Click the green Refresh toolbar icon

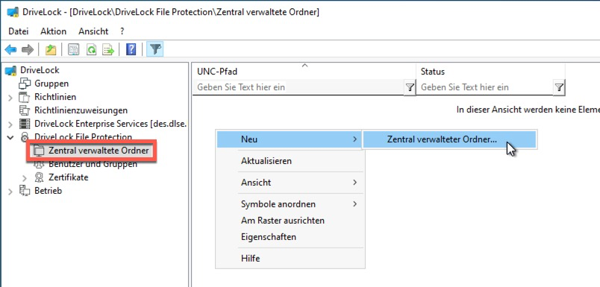pos(91,49)
